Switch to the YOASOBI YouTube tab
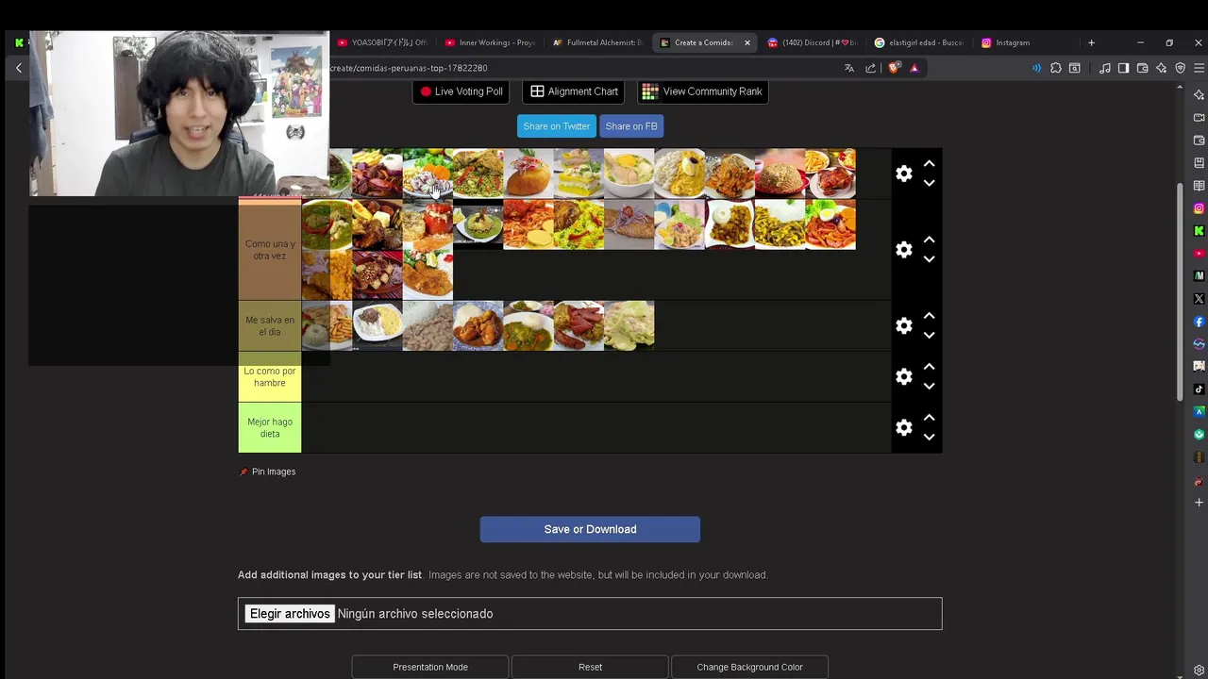The width and height of the screenshot is (1208, 679). tap(382, 42)
